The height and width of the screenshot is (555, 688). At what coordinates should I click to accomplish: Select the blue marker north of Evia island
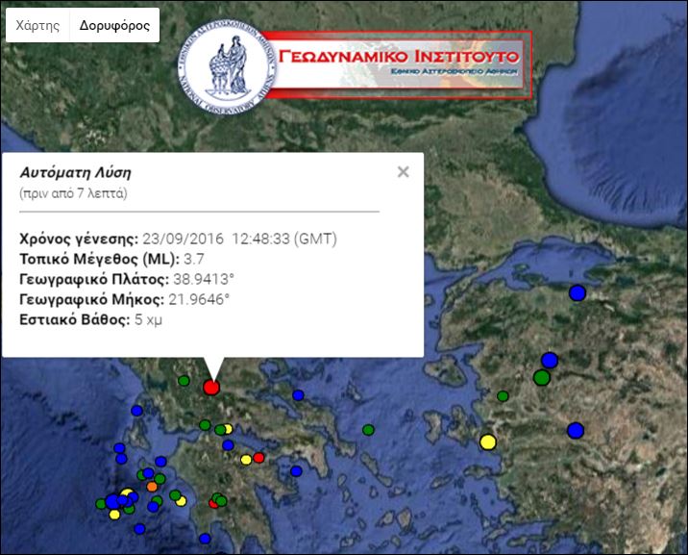pos(299,395)
